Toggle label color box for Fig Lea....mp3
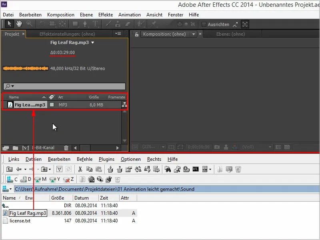Image resolution: width=320 pixels, height=240 pixels. [x=52, y=105]
